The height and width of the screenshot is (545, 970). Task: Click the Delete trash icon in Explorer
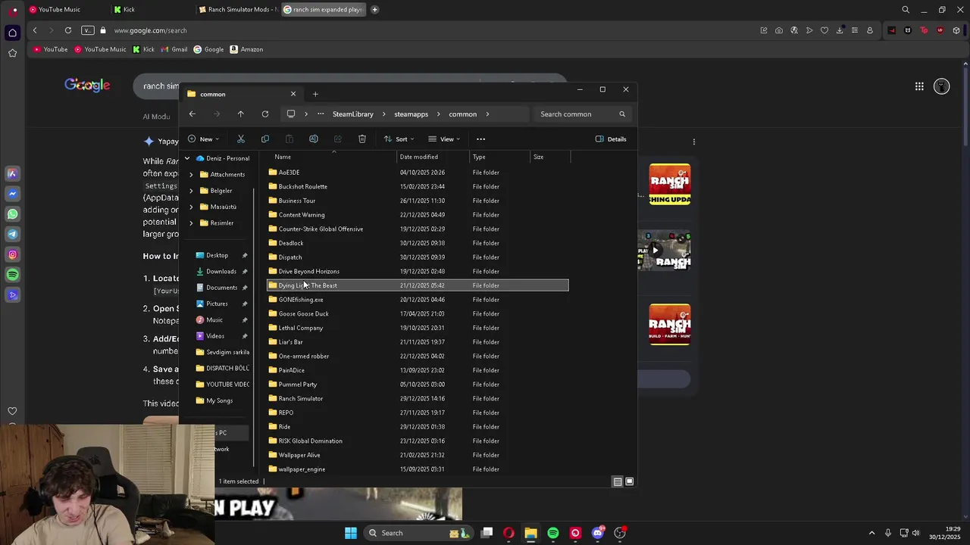point(362,139)
